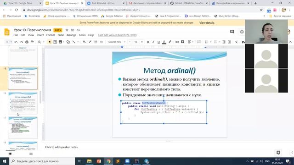Switch to the Post Attendee - Zoom browser tab
Viewport: 294px width, 165px height.
tap(106, 3)
